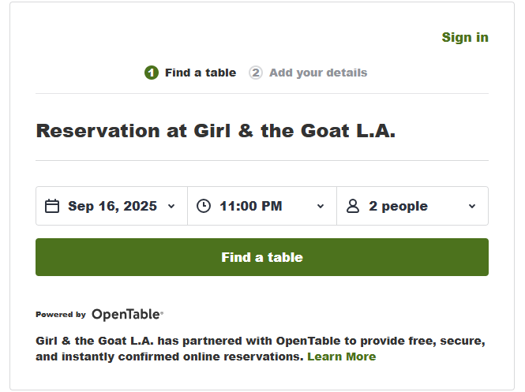Click the chevron next to the date
Screen dimensions: 525x392
pyautogui.click(x=171, y=207)
